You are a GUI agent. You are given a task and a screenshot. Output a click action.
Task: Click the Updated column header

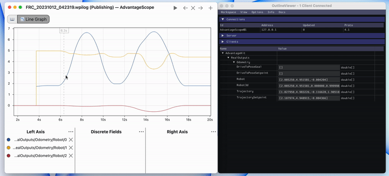[x=309, y=25]
